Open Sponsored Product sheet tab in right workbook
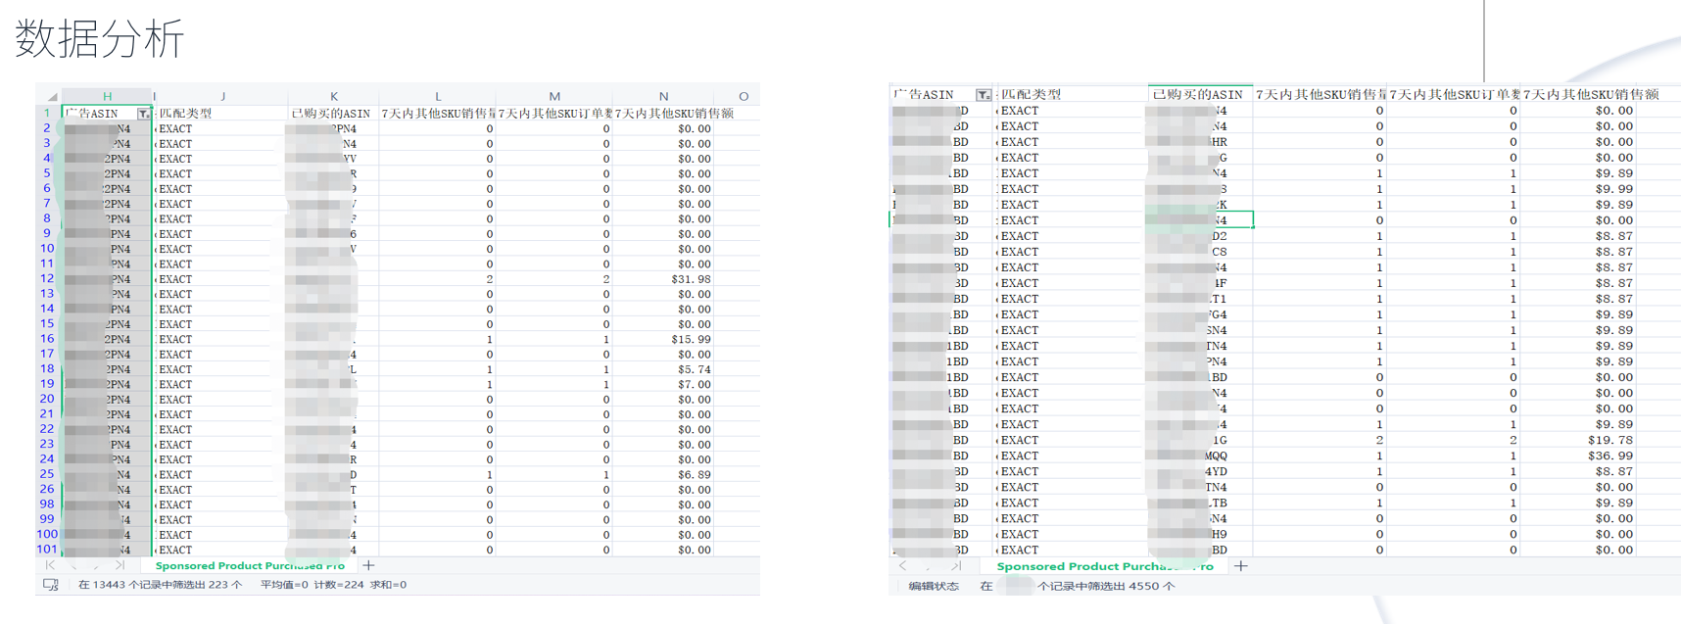 pyautogui.click(x=1105, y=566)
